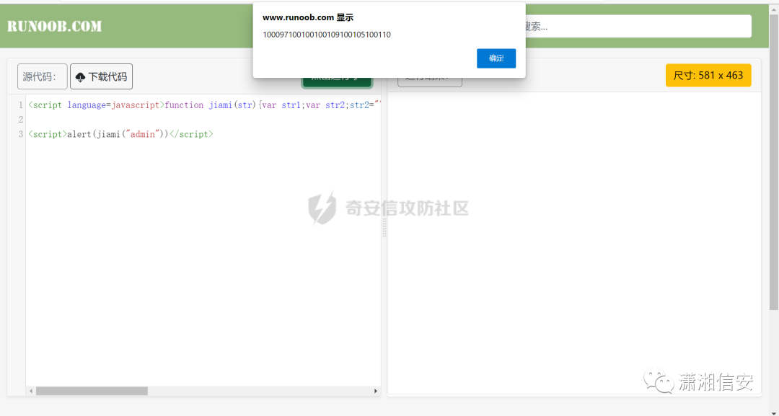Select the word admin in the script code
This screenshot has height=416, width=779.
point(143,134)
